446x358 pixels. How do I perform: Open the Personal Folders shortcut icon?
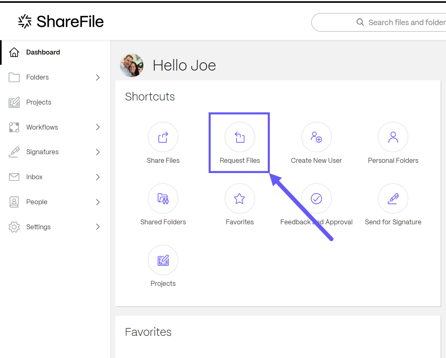tap(393, 137)
